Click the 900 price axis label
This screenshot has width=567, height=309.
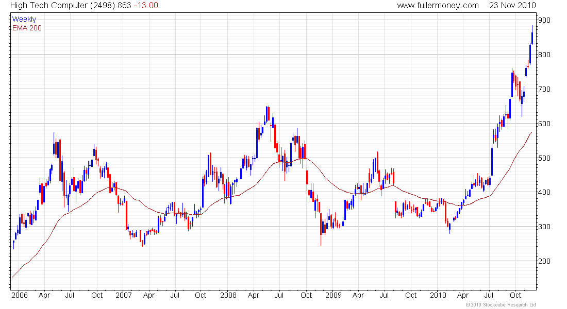coord(544,20)
